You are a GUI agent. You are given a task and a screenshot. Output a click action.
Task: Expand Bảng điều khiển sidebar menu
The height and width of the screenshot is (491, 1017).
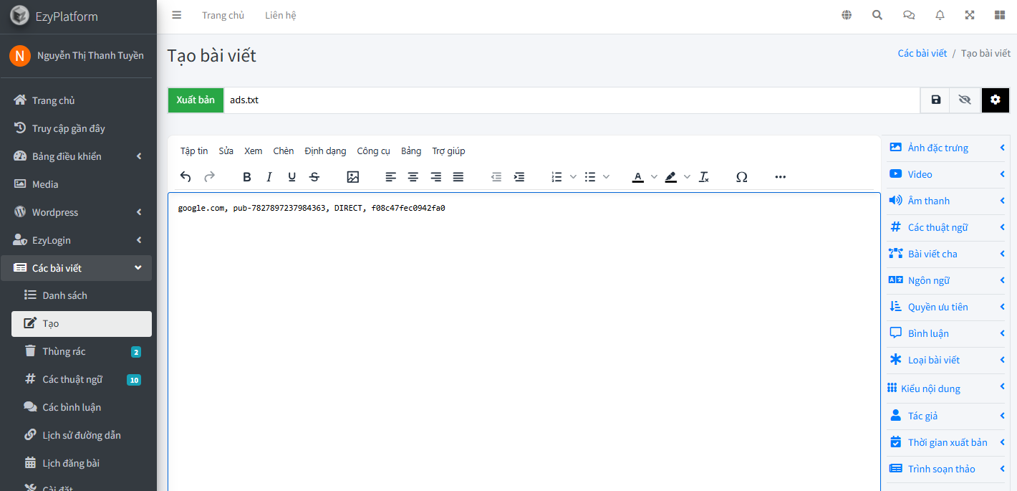77,156
